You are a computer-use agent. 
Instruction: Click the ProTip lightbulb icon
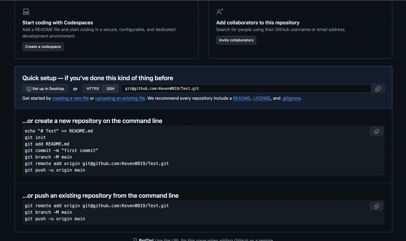coord(135,239)
